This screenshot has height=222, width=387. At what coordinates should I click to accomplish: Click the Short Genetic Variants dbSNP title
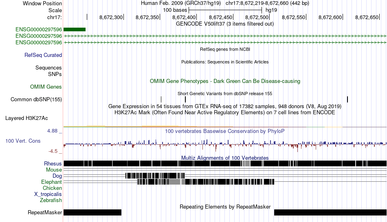pyautogui.click(x=225, y=94)
